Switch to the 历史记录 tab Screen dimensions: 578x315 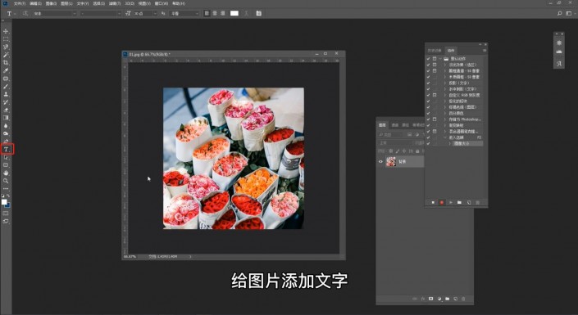(x=435, y=51)
